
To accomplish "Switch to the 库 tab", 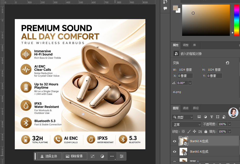I will 194,45.
